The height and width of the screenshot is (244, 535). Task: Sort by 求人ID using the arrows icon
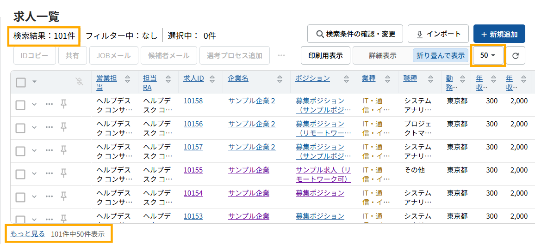[x=212, y=79]
